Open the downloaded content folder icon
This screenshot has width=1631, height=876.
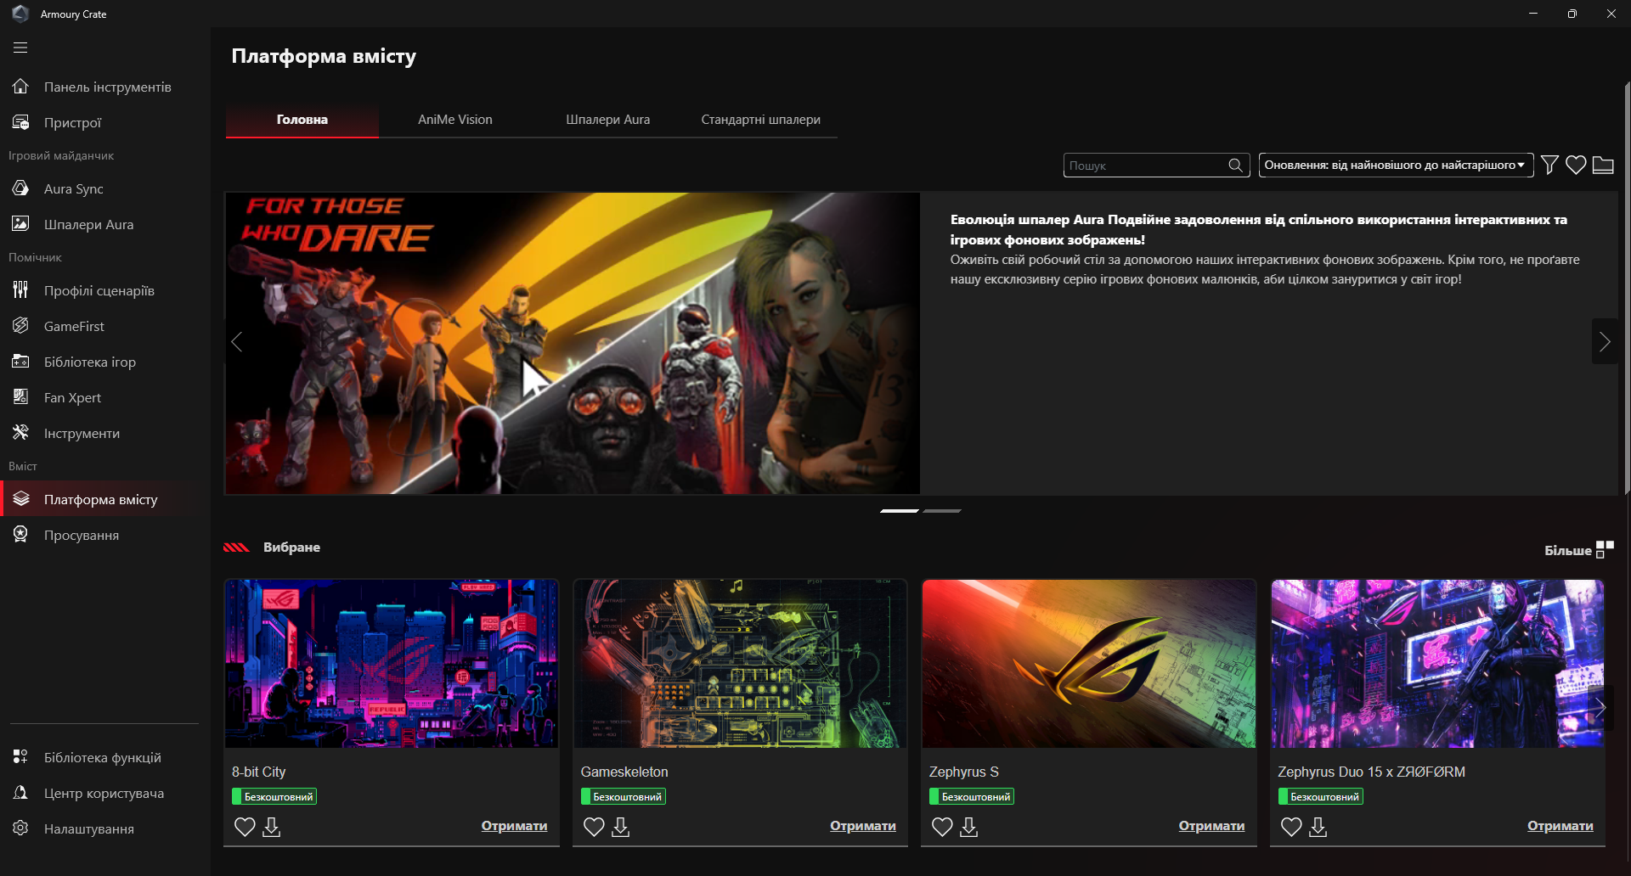tap(1603, 165)
